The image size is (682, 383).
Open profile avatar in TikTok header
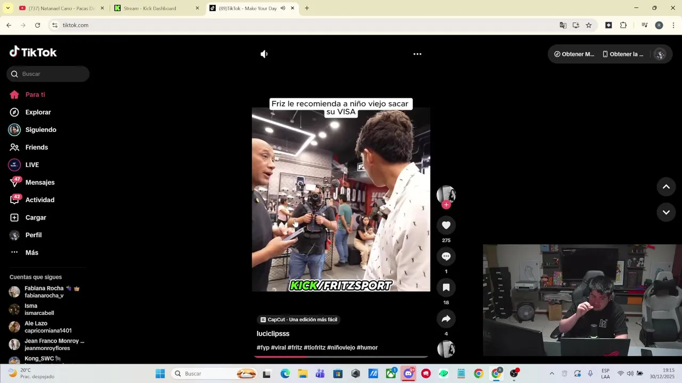tap(660, 54)
